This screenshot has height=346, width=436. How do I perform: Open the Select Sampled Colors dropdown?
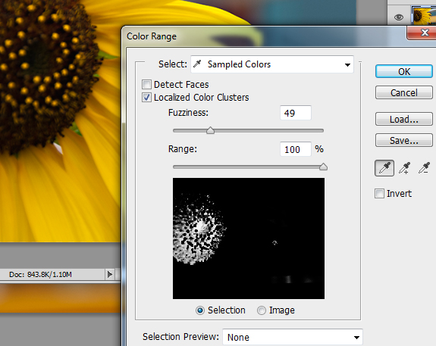[272, 64]
